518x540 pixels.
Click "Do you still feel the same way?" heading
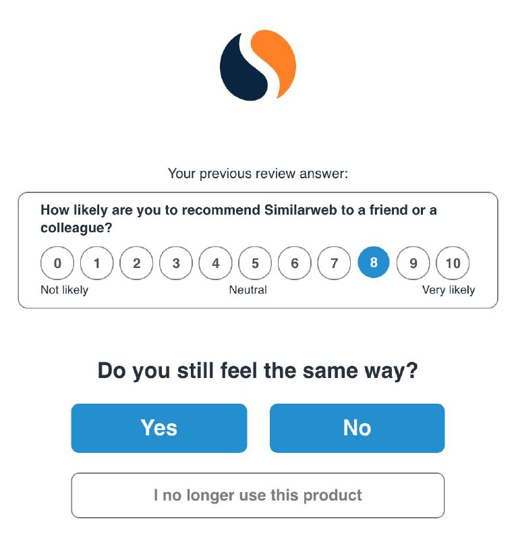258,371
